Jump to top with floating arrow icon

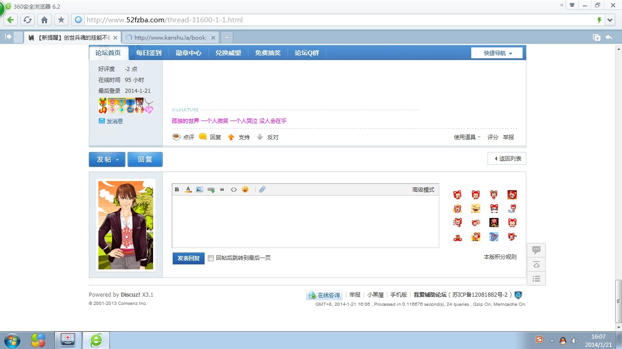coord(536,264)
